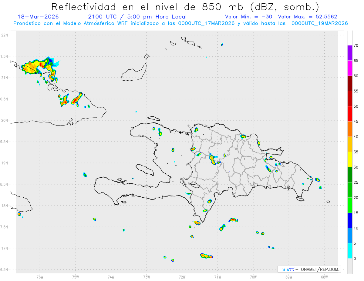The height and width of the screenshot is (281, 364).
Task: Pick the purple 65-70 dBZ colorbar segment
Action: point(350,53)
